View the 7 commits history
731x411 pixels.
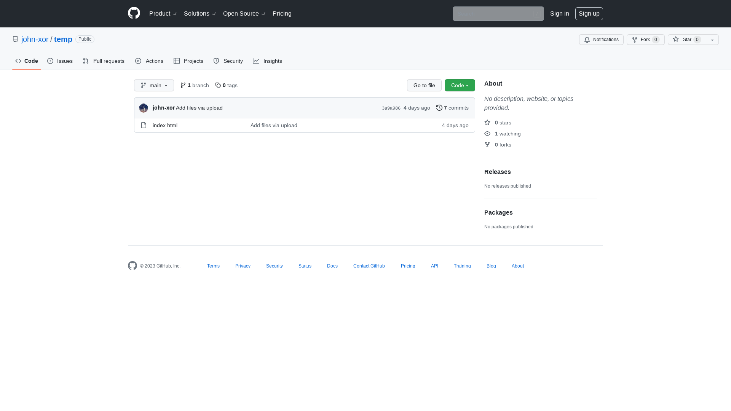point(452,108)
